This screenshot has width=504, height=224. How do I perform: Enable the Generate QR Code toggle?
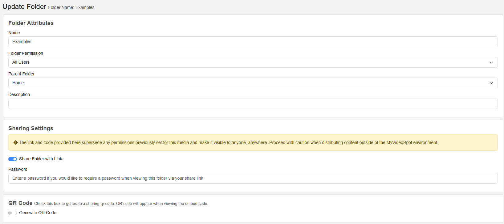(x=13, y=213)
